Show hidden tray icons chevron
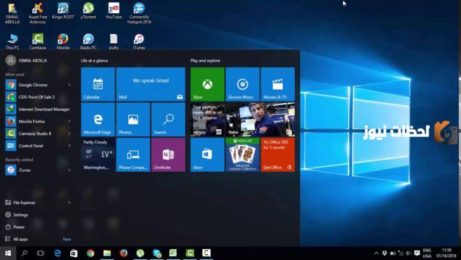The image size is (461, 260). (x=376, y=253)
